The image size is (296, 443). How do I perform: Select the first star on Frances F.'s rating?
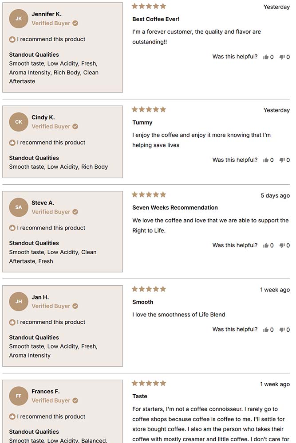[135, 383]
